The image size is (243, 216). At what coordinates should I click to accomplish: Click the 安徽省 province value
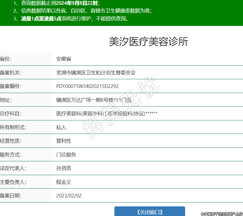tap(64, 59)
